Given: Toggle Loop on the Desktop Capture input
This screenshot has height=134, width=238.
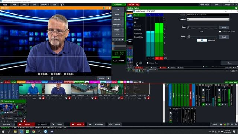Looking at the screenshot, I should [x=20, y=119].
